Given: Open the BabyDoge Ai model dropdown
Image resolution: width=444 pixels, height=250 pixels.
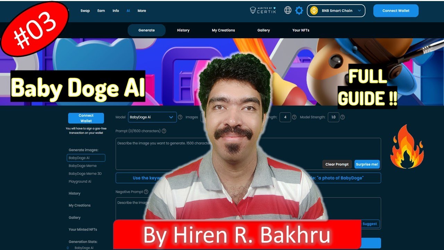Looking at the screenshot, I should pyautogui.click(x=152, y=117).
